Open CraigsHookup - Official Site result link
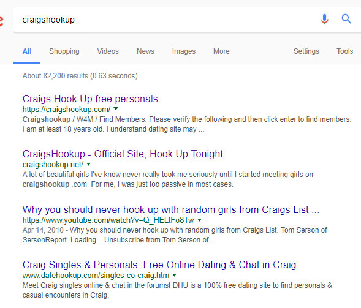Viewport: 361px width, 308px height. point(123,154)
